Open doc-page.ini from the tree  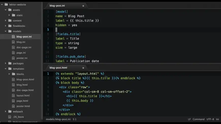tap(24, 47)
